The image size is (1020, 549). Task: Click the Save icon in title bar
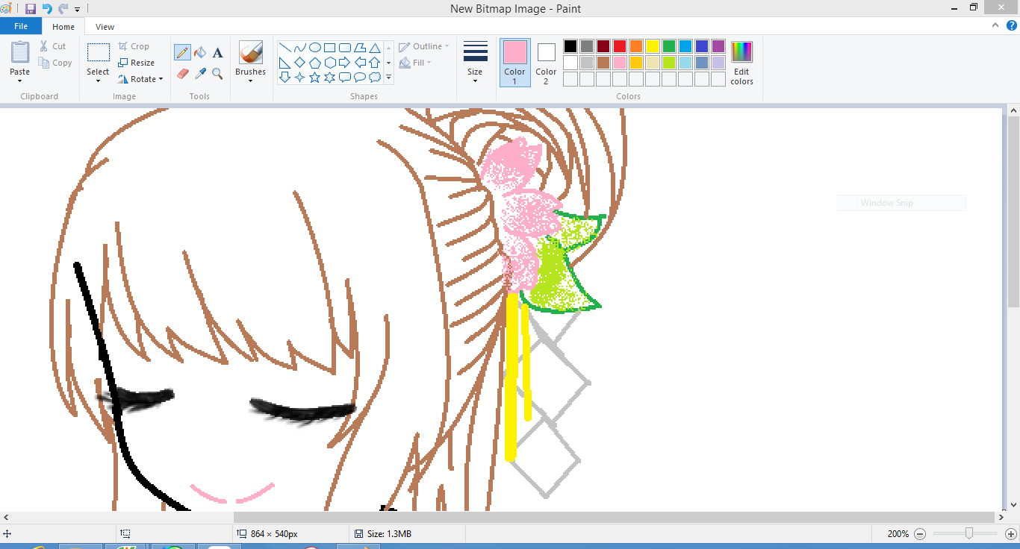click(x=31, y=9)
